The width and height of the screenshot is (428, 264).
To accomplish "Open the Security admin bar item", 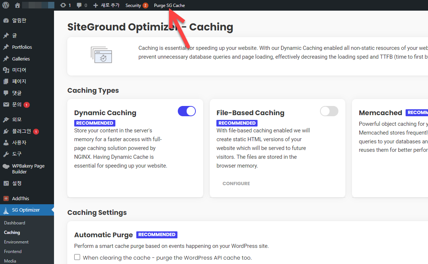I will pyautogui.click(x=137, y=5).
